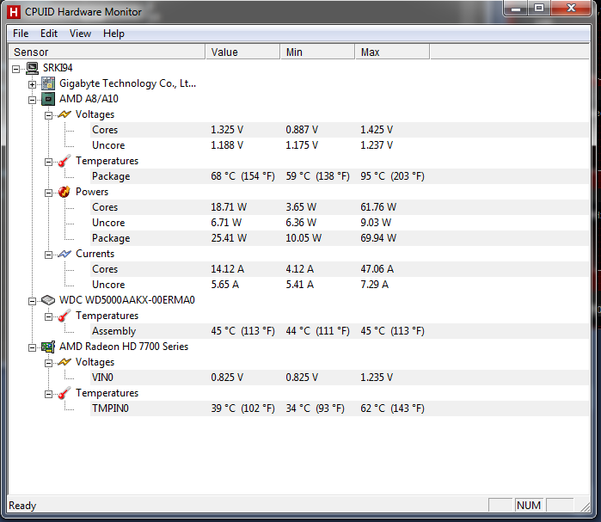Select the Gigabyte Technology Co. tree item
601x522 pixels.
127,83
